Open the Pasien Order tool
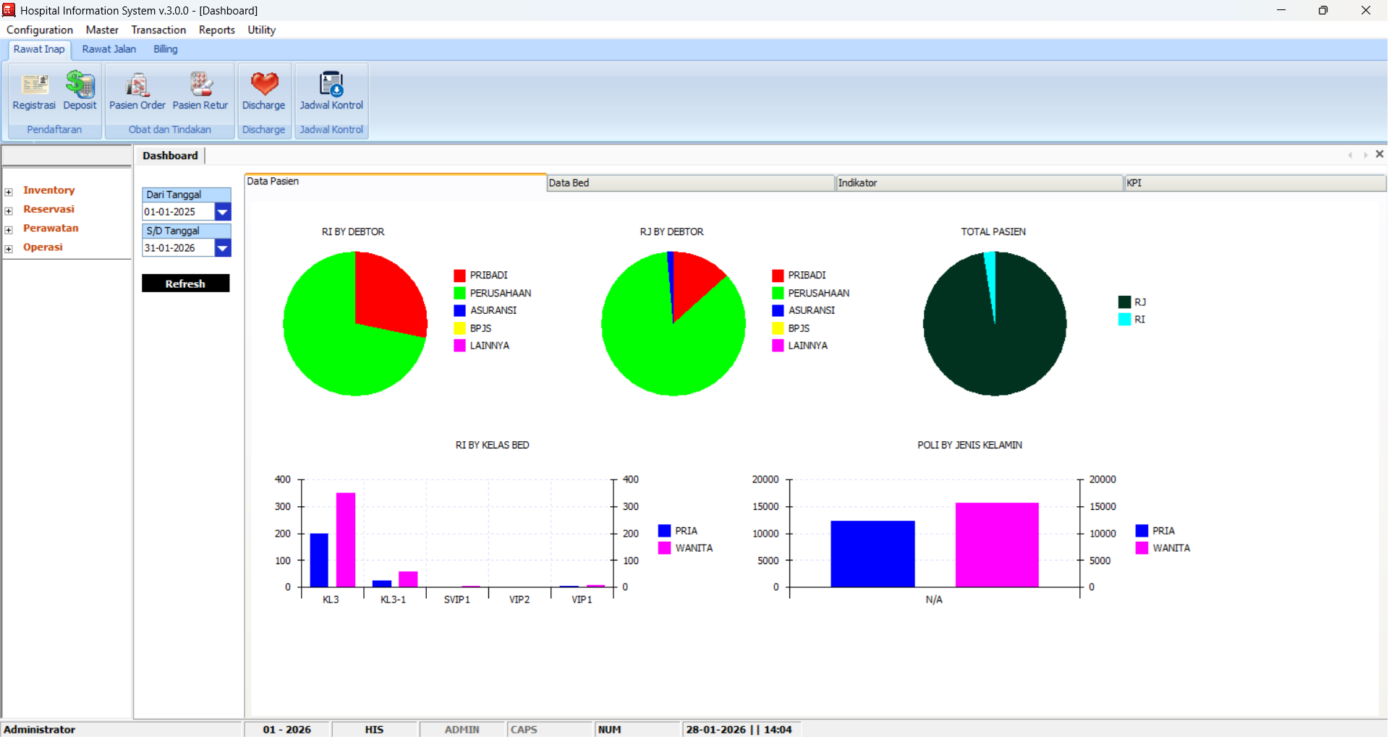This screenshot has width=1389, height=737. coord(137,85)
